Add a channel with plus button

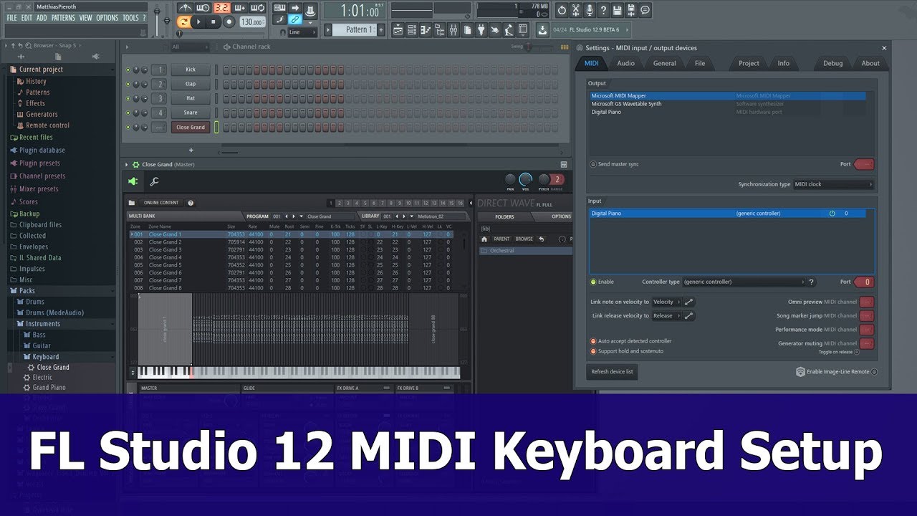coord(191,150)
